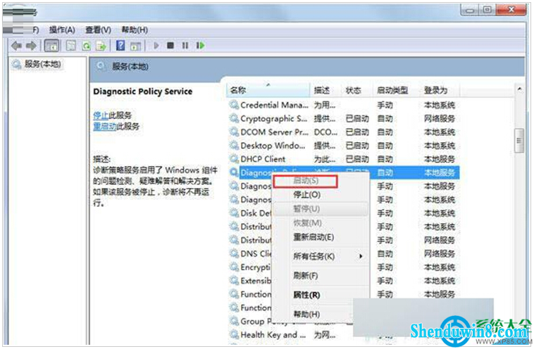The image size is (534, 349).
Task: Click the Credential Manager gear icon
Action: click(x=234, y=104)
